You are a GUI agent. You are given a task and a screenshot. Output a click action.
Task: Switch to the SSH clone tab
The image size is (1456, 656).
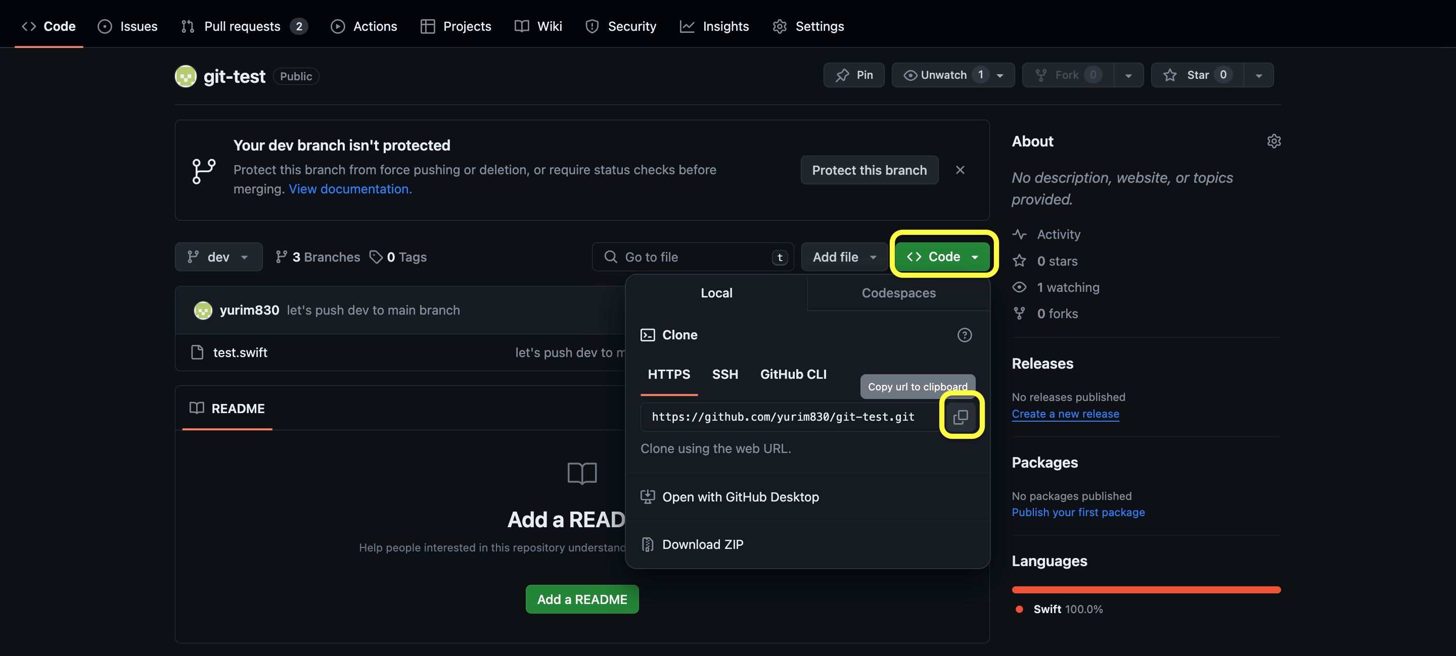(724, 374)
